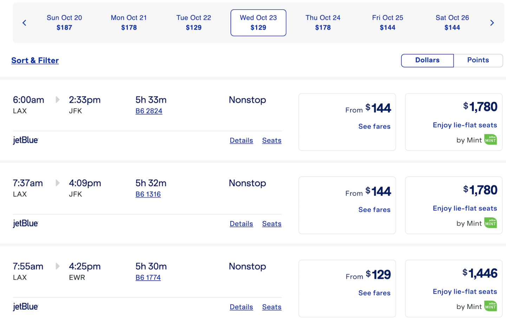This screenshot has height=325, width=506.
Task: Switch price display to Points
Action: pos(478,60)
